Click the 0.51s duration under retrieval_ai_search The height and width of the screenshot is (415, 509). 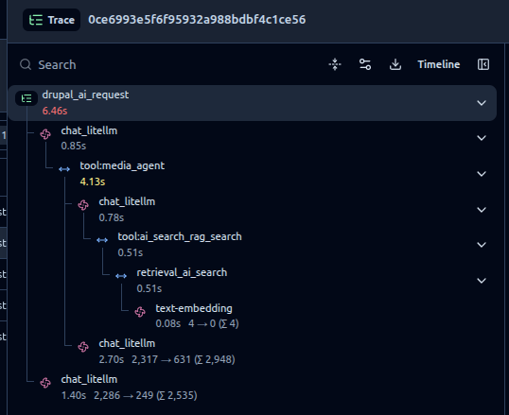tap(149, 288)
